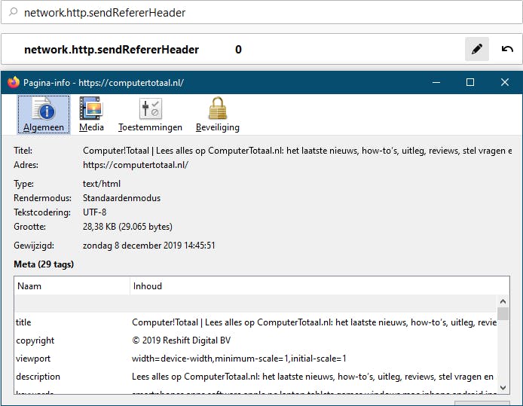
Task: Click the width=device-width content cell
Action: tap(239, 359)
